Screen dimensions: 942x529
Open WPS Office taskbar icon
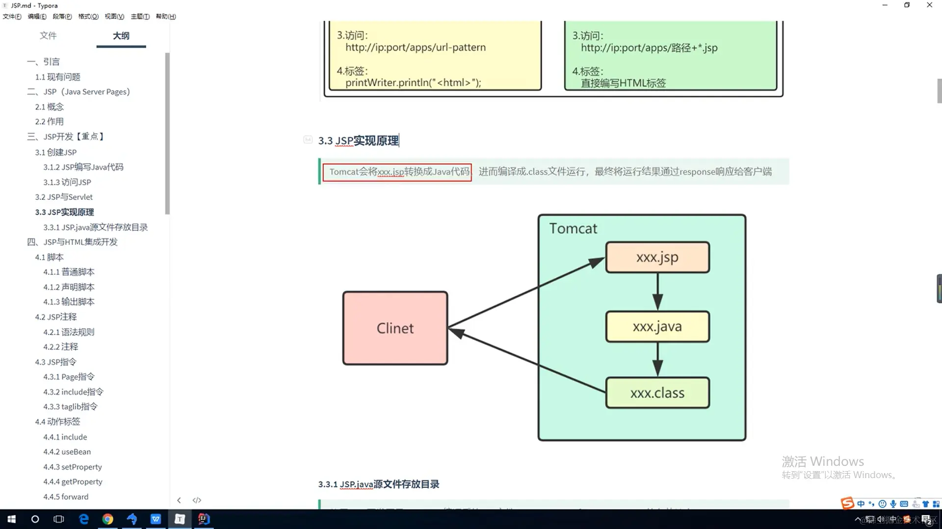156,519
